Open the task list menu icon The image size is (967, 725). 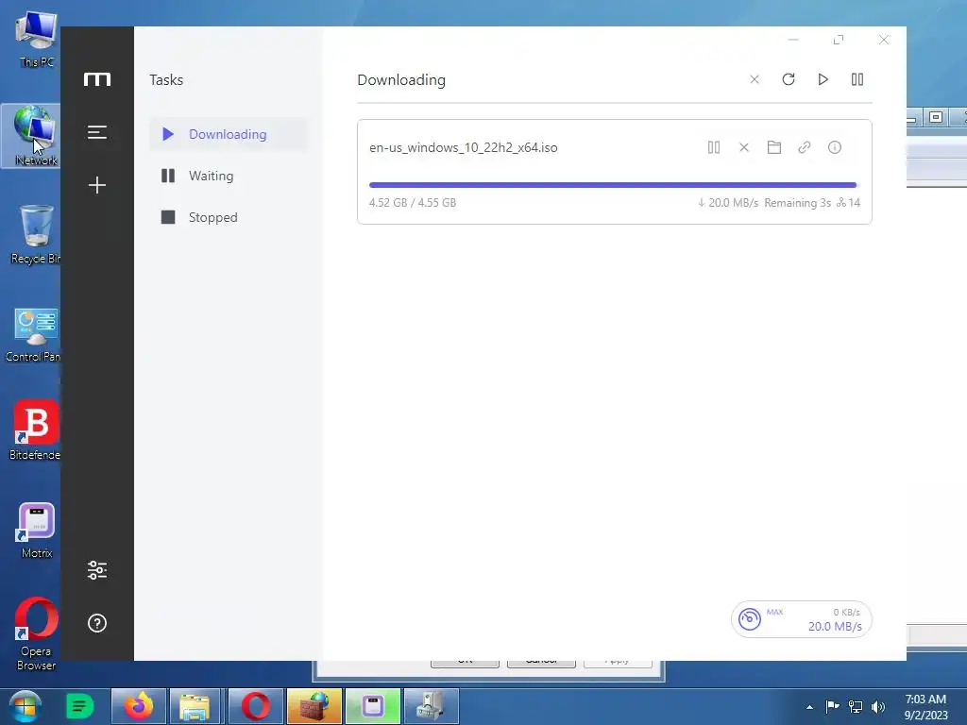pos(97,132)
